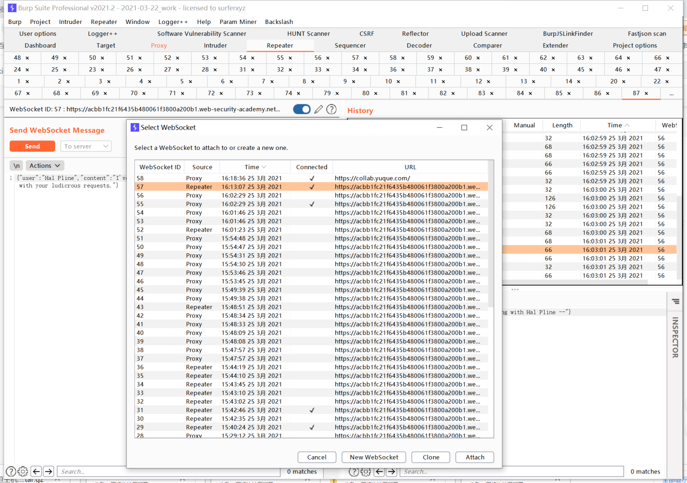Open help icon next to WebSocket ID
Viewport: 687px width, 483px height.
point(331,109)
